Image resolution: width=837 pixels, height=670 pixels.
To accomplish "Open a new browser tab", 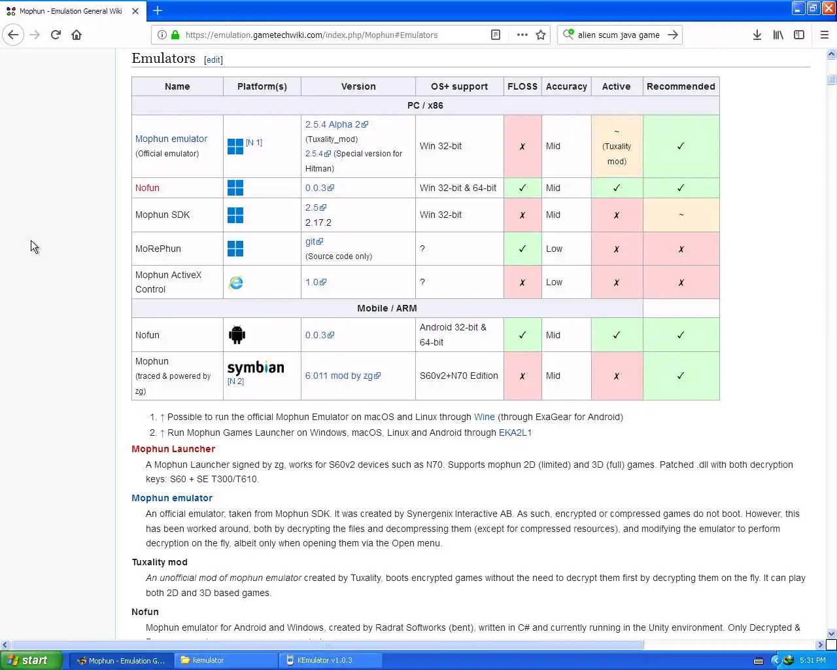I will [158, 10].
